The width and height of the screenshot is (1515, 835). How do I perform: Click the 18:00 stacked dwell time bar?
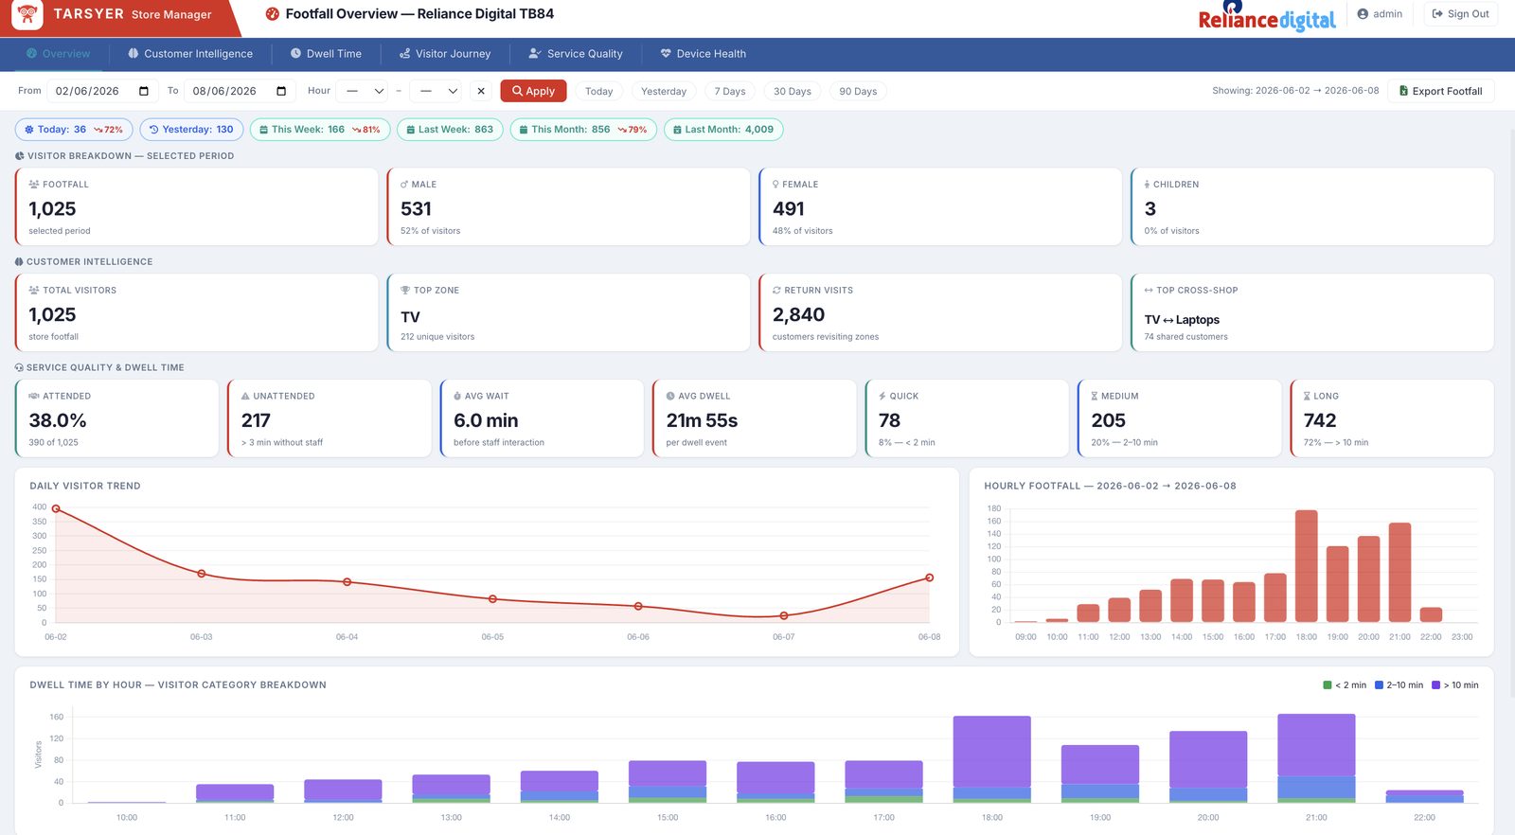tap(992, 759)
